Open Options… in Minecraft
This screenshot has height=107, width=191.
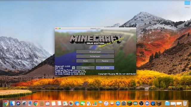pos(86,68)
